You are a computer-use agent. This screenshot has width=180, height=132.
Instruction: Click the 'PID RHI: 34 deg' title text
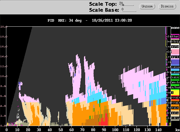[x=64, y=20]
